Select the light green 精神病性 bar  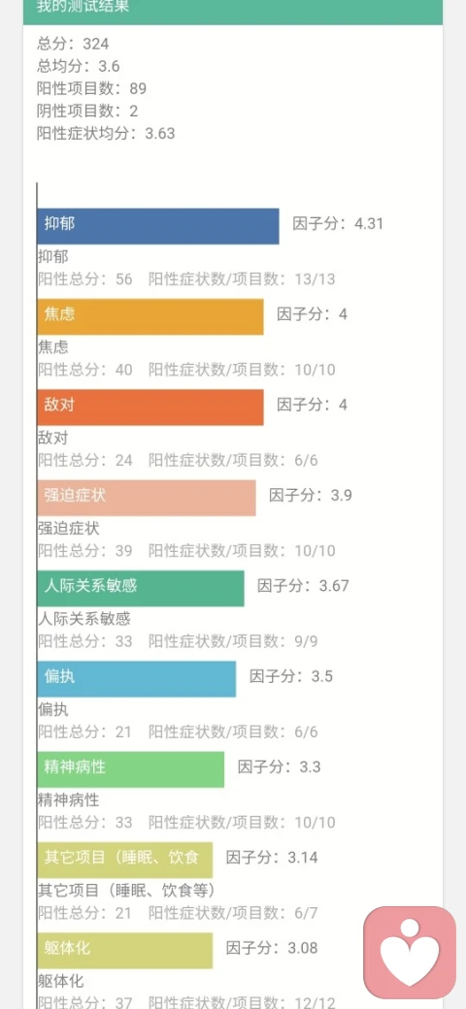[131, 769]
